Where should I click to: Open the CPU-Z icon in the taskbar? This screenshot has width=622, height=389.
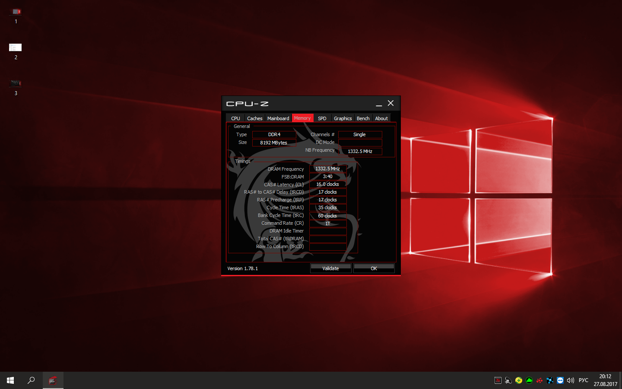(x=53, y=380)
